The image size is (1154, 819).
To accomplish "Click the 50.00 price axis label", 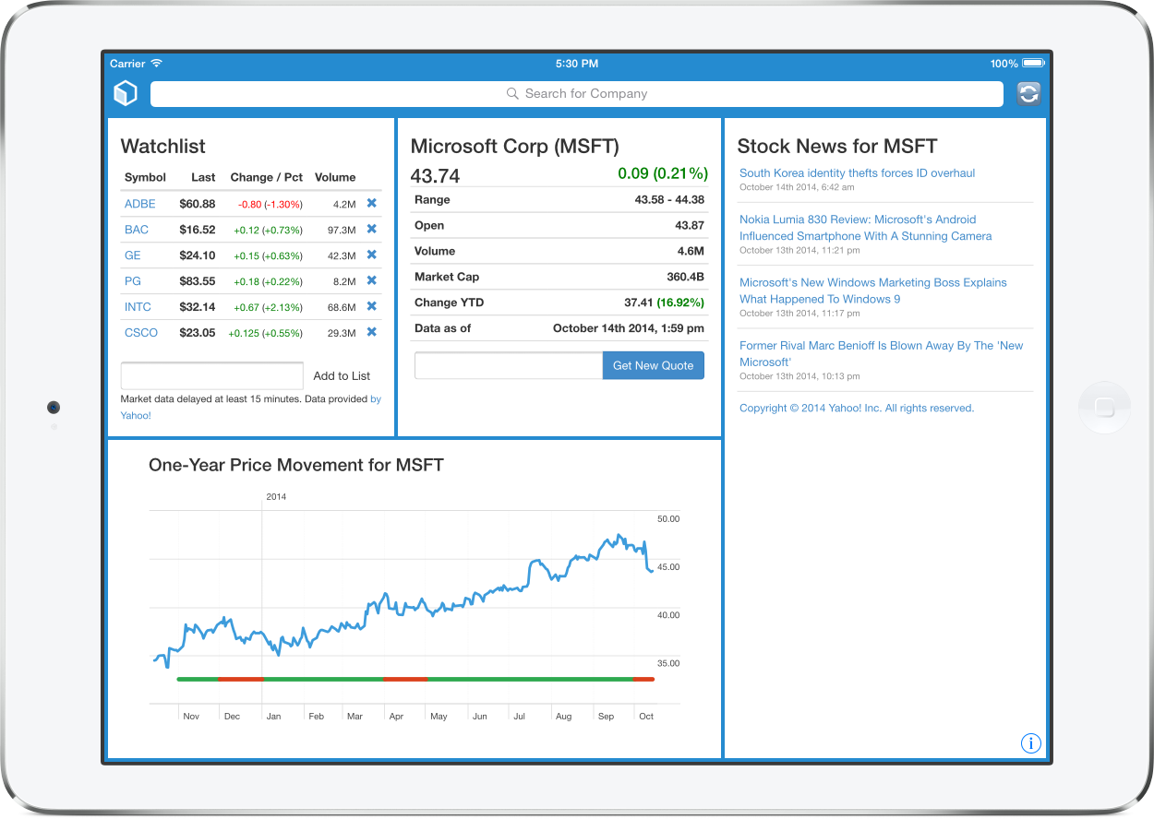I will coord(668,519).
